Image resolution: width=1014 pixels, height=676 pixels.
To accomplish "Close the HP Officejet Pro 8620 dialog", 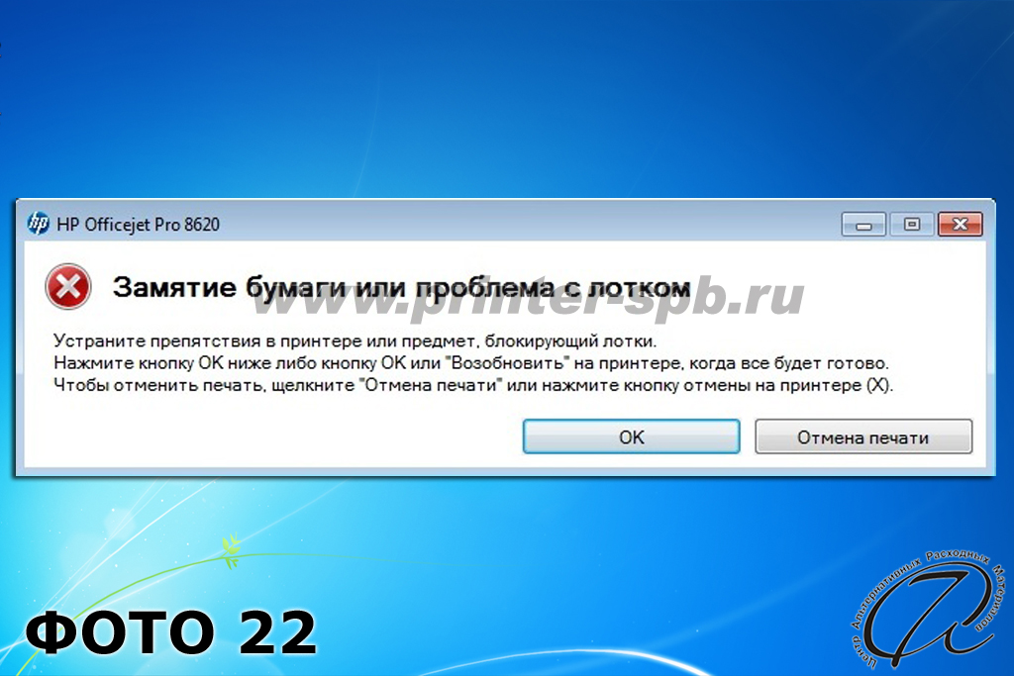I will point(961,225).
